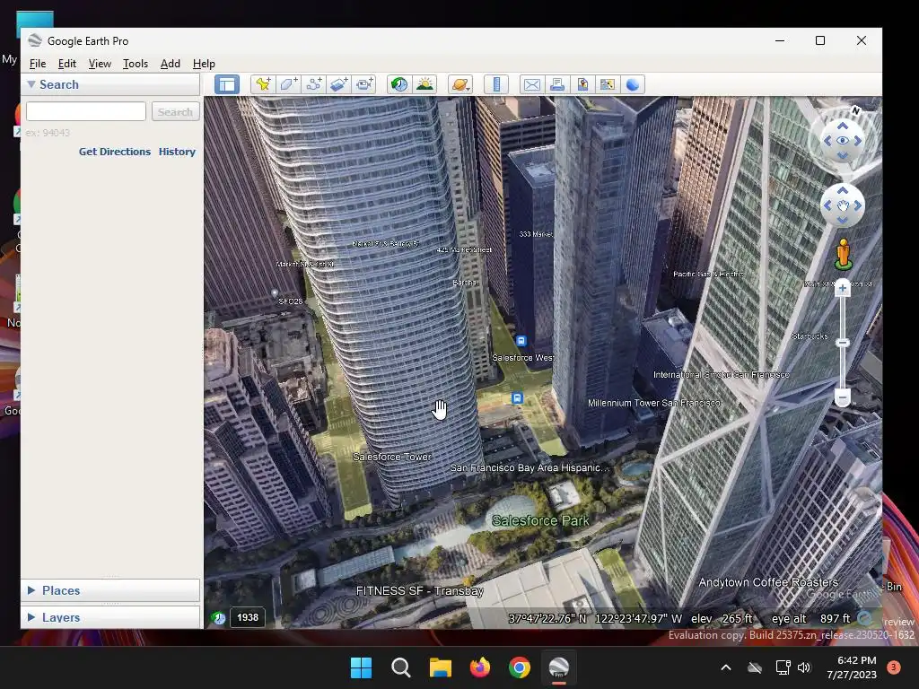Toggle sunlight across the landscape

pos(424,84)
